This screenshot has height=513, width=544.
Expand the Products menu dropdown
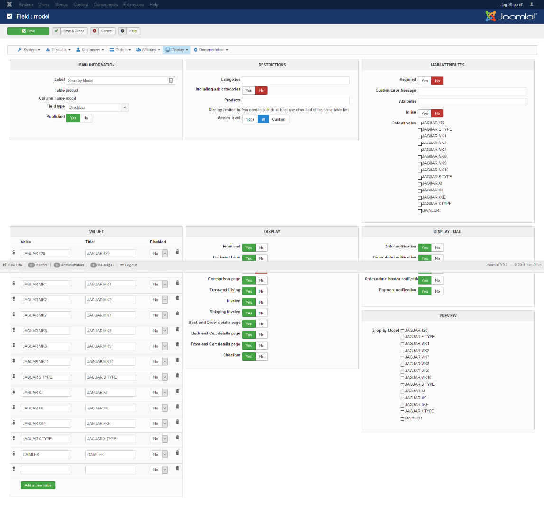point(58,50)
